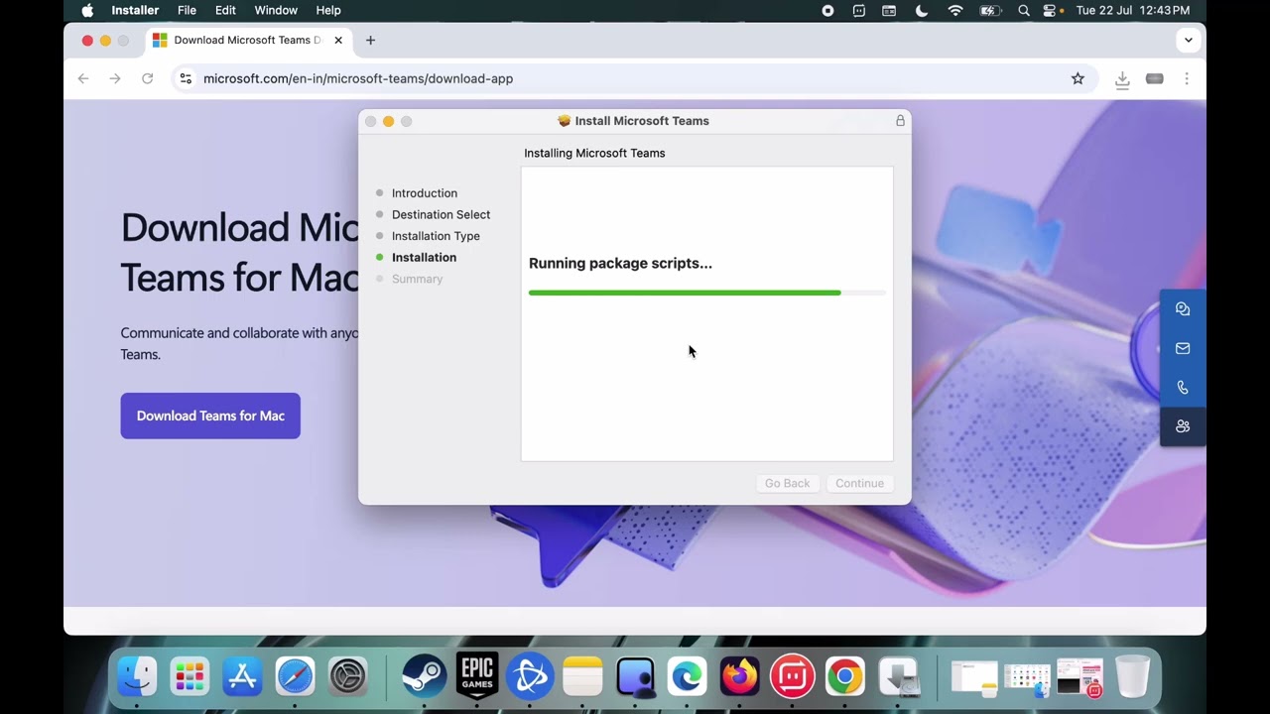Image resolution: width=1270 pixels, height=714 pixels.
Task: Click the screen recording stop icon in menu bar
Action: 827,10
